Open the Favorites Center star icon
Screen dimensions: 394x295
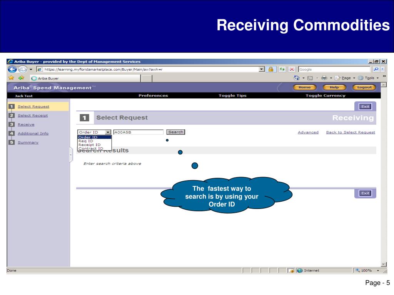pos(11,78)
